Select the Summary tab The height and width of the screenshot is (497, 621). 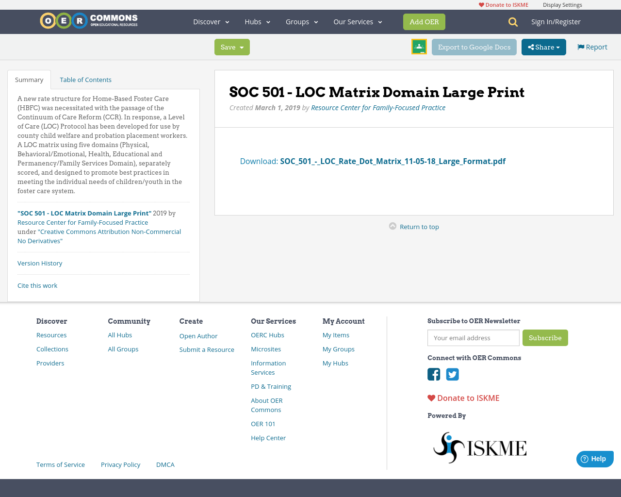(29, 79)
